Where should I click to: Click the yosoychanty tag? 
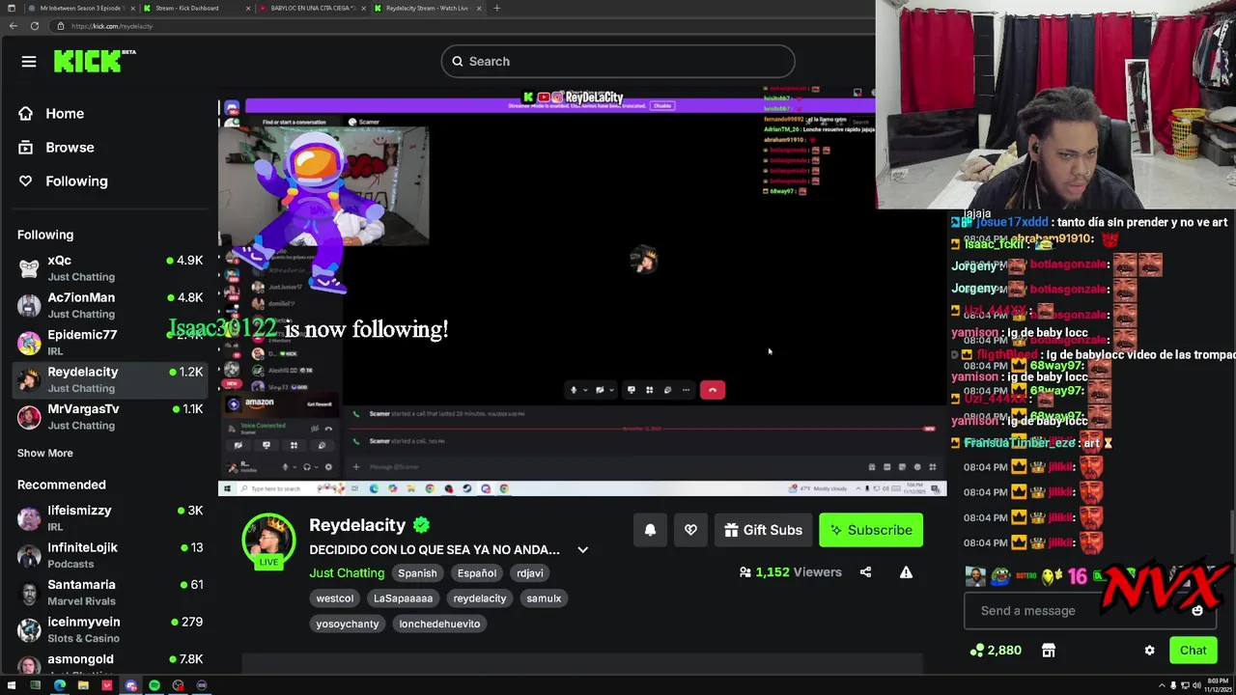click(348, 624)
